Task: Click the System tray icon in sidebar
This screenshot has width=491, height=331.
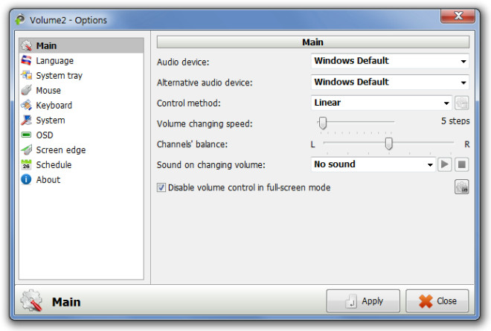Action: [x=26, y=75]
